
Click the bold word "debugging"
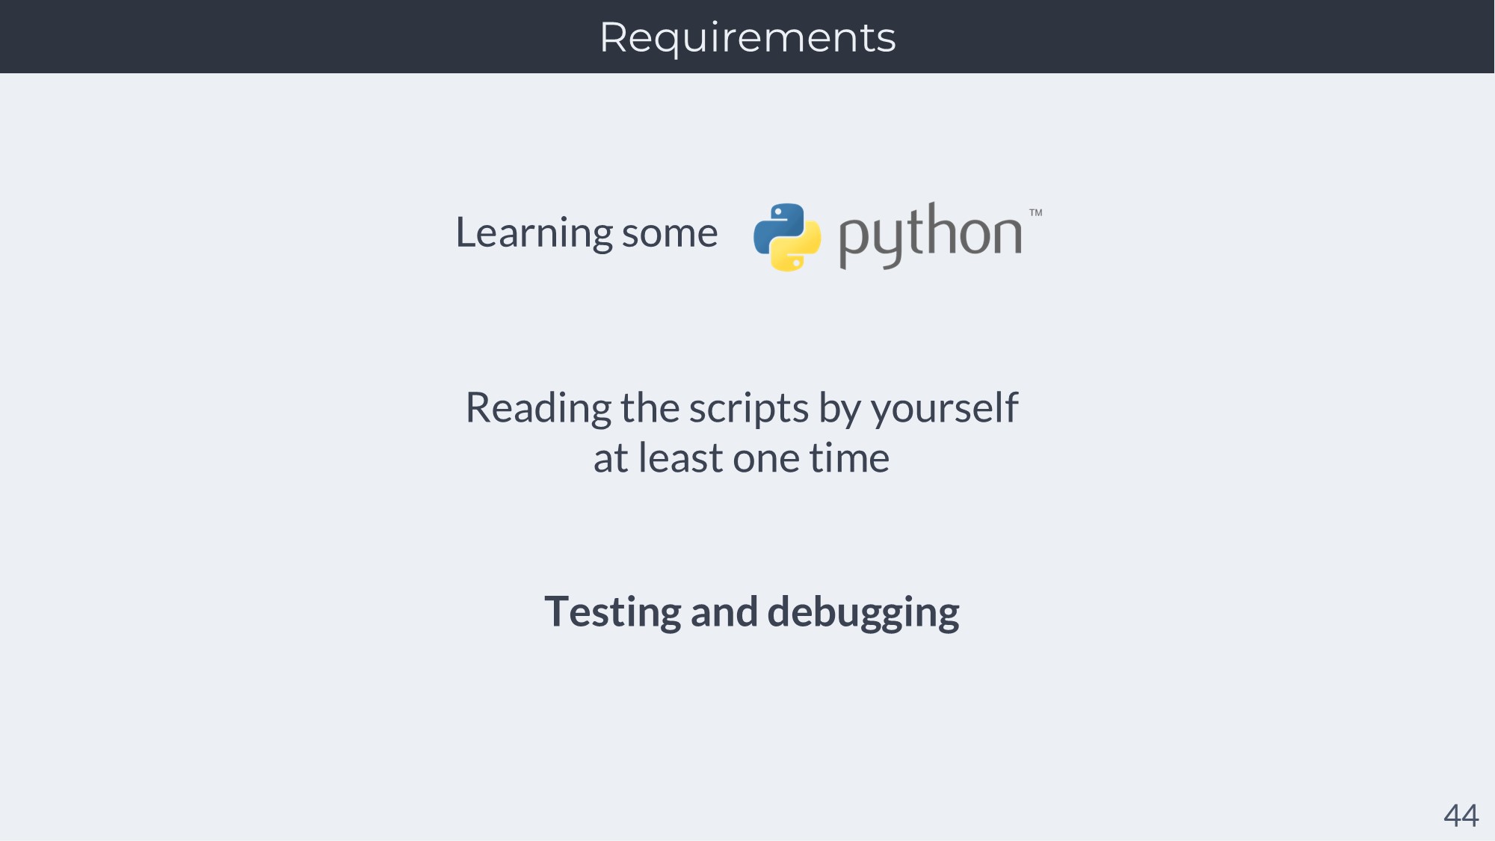863,614
